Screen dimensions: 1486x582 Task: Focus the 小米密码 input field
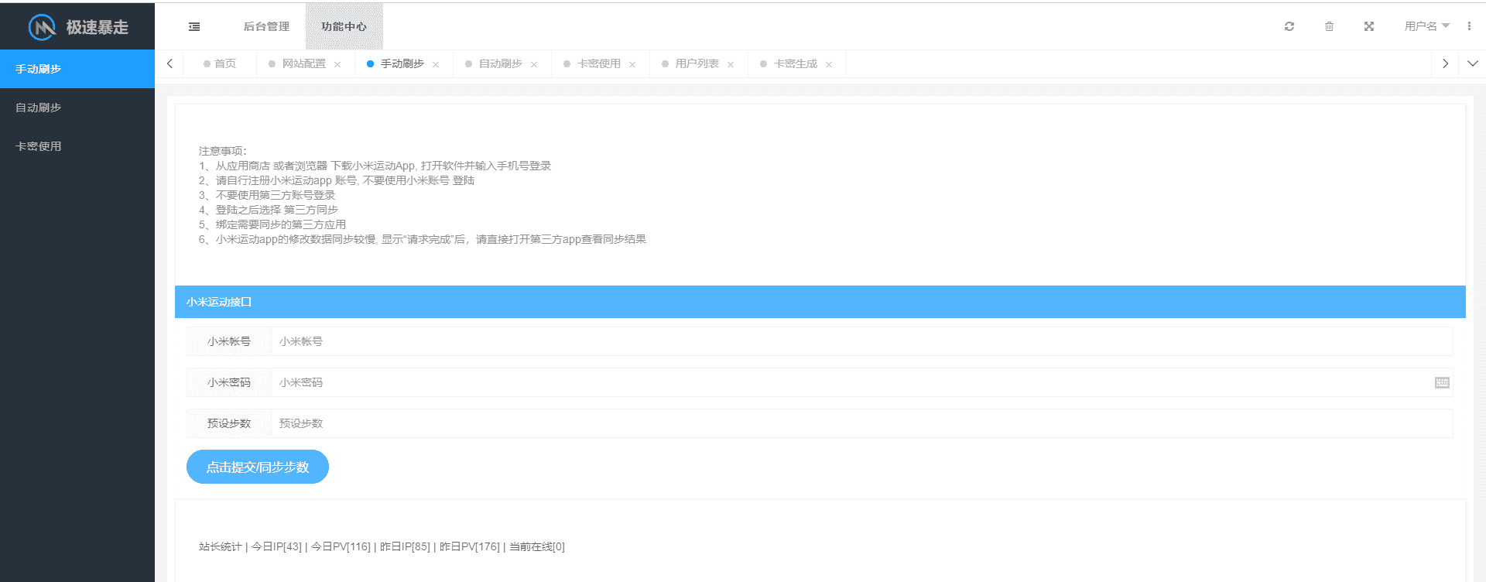[861, 382]
